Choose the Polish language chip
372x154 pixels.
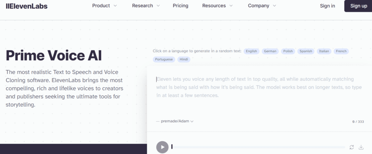(x=288, y=51)
